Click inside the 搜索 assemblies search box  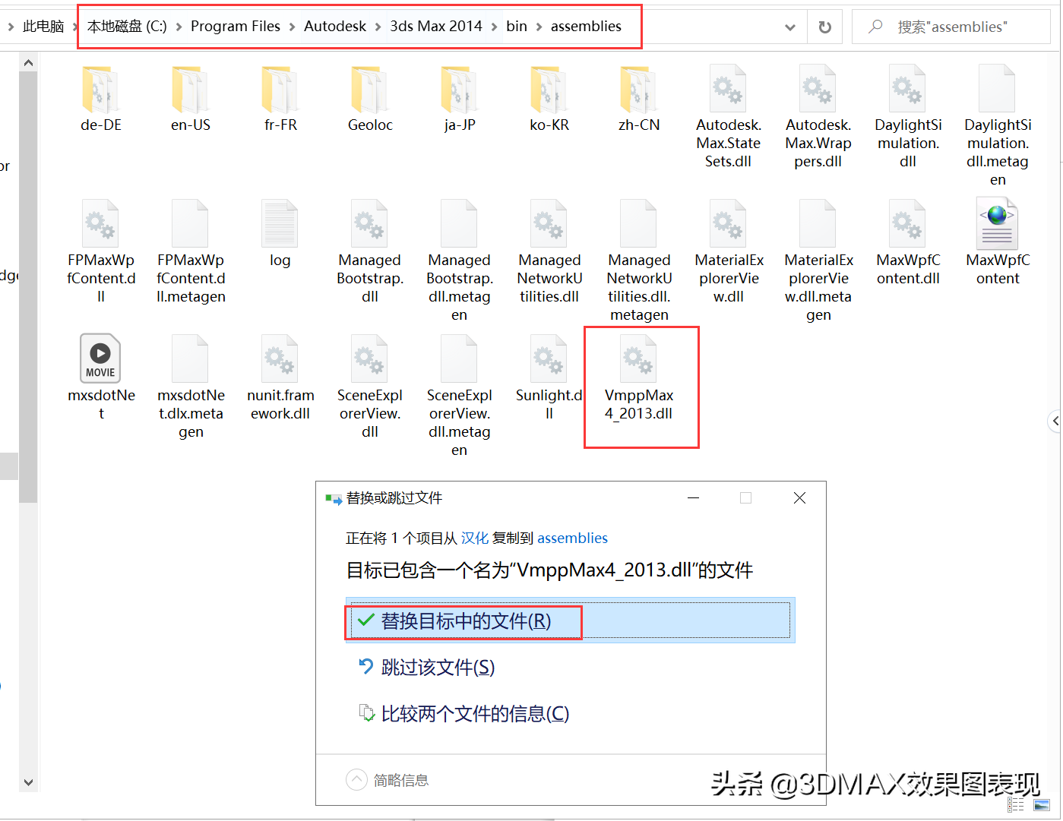pyautogui.click(x=957, y=26)
